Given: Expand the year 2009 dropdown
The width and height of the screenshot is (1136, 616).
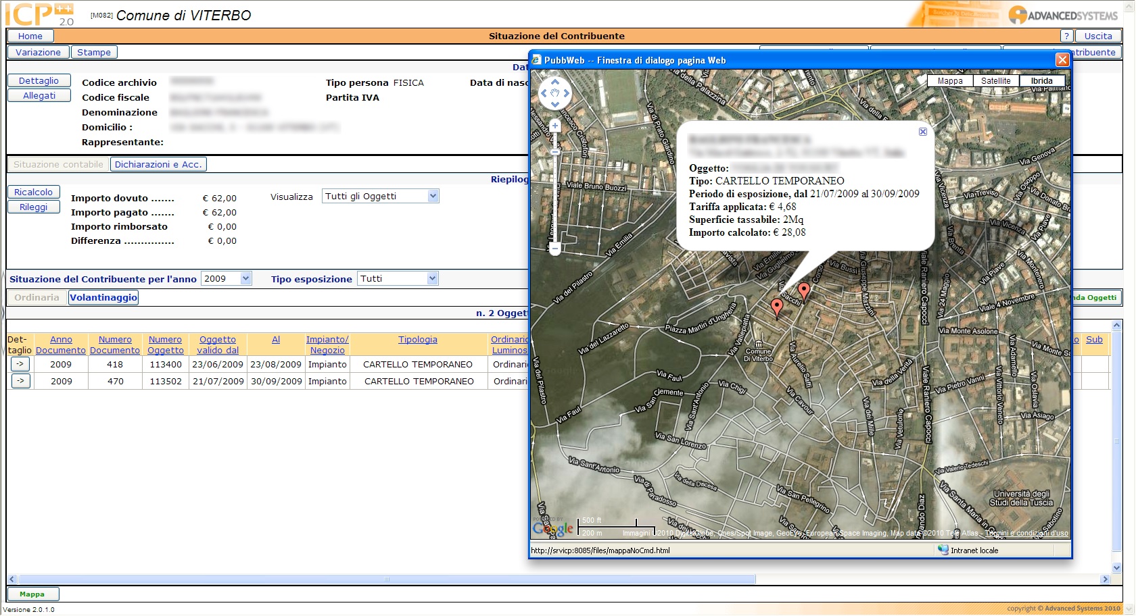Looking at the screenshot, I should point(245,279).
